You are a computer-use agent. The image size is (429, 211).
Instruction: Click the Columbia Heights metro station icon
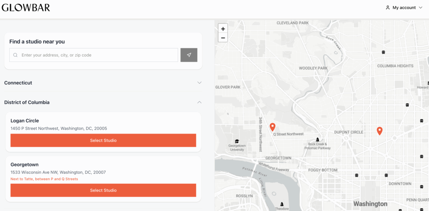pyautogui.click(x=383, y=52)
